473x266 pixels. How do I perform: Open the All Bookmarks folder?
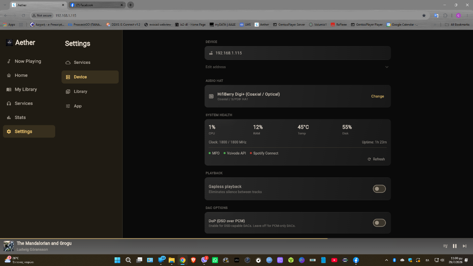pos(457,24)
